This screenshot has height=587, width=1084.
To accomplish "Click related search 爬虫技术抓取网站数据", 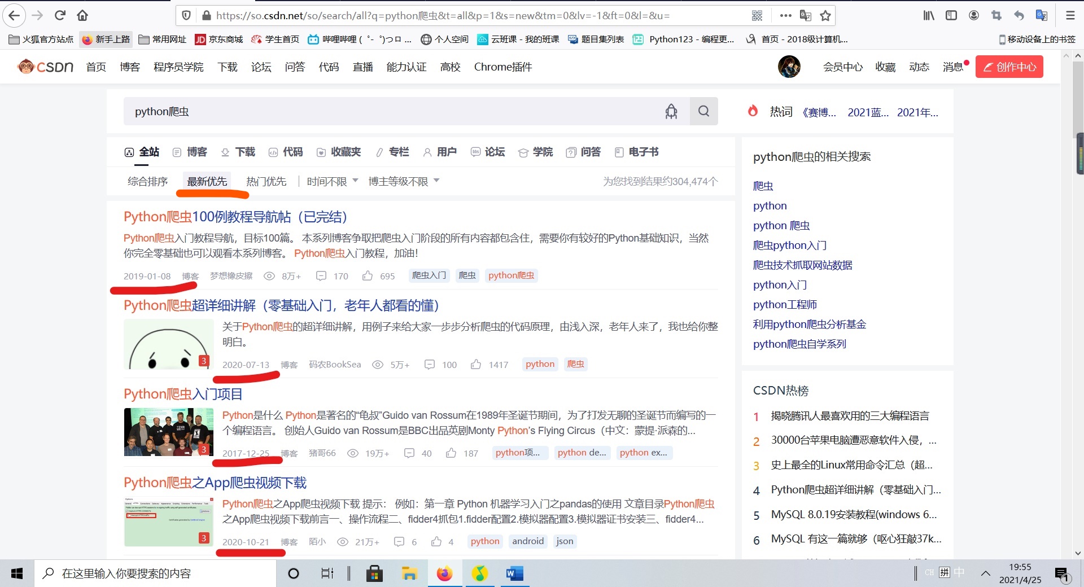I will pos(803,265).
